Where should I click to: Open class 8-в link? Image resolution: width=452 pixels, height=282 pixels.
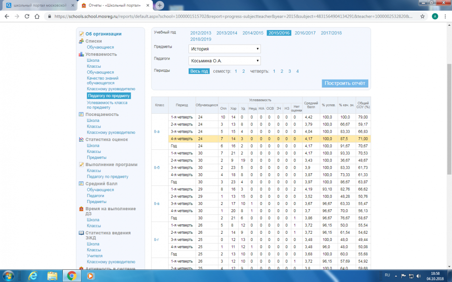156,203
